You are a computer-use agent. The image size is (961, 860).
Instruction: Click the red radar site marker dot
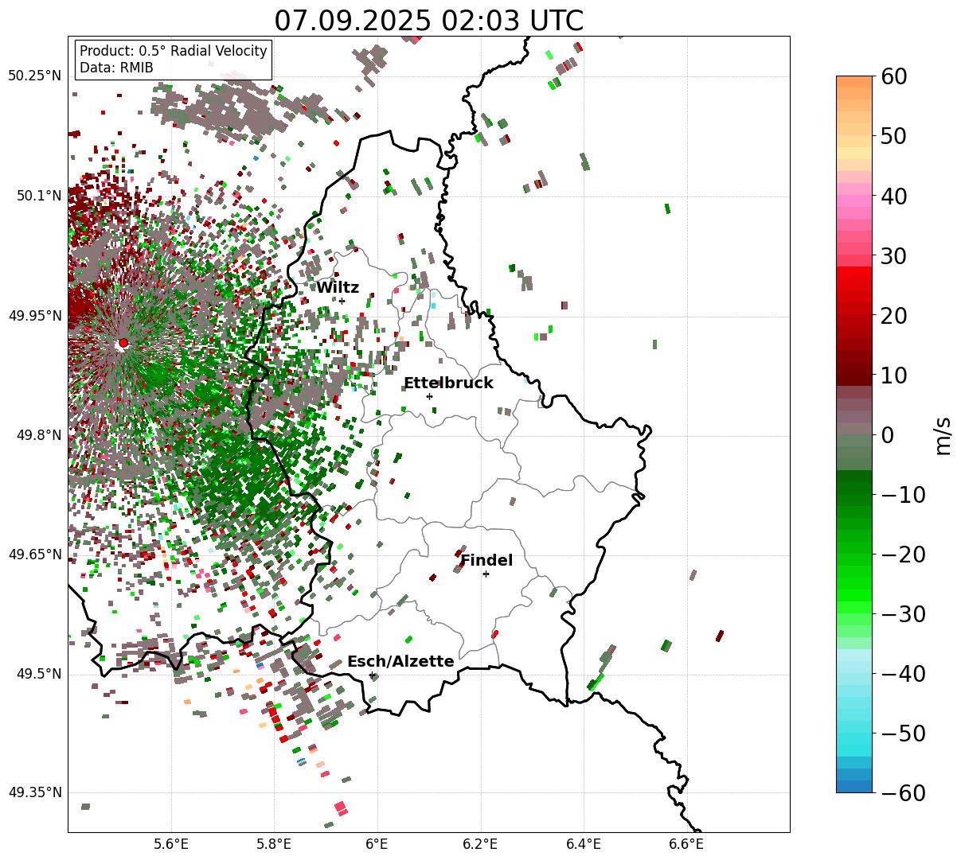[123, 343]
